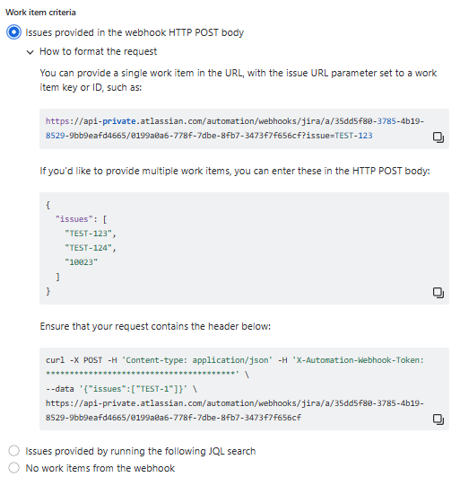Image resolution: width=460 pixels, height=486 pixels.
Task: Click 'Ensure that your request contains the header below:'
Action: tap(155, 326)
